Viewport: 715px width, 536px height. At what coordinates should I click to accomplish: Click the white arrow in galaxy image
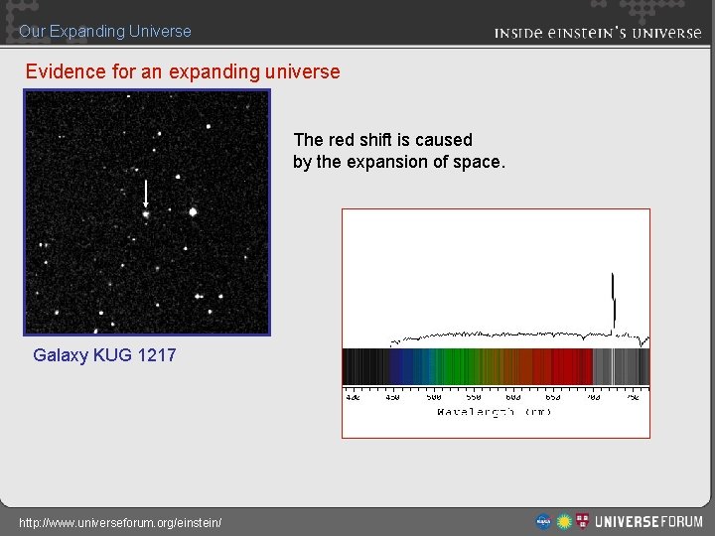(146, 194)
